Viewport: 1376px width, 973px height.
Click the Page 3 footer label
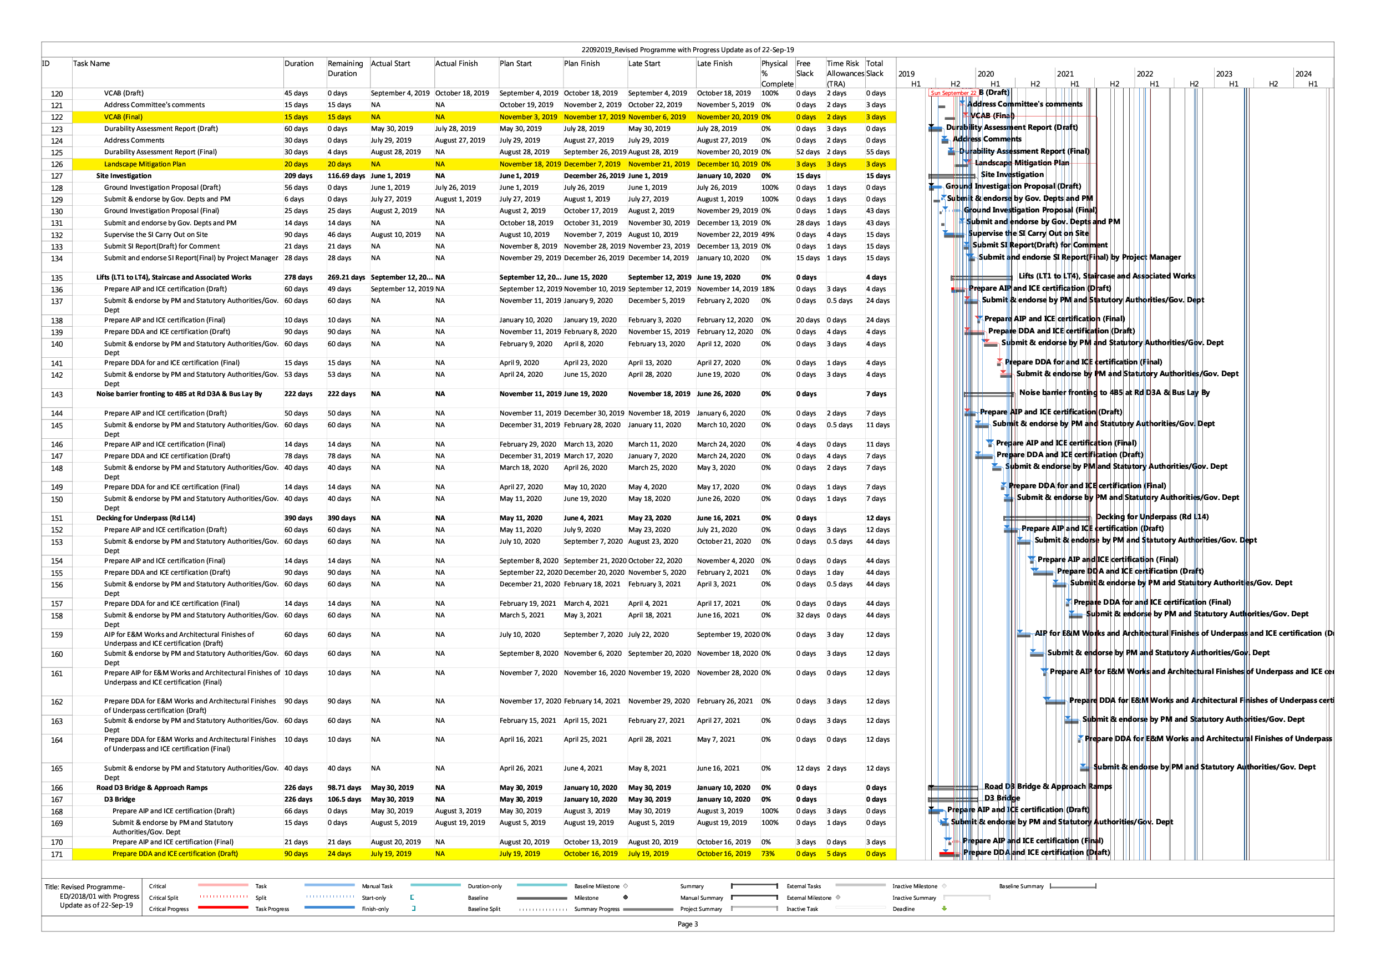[687, 924]
